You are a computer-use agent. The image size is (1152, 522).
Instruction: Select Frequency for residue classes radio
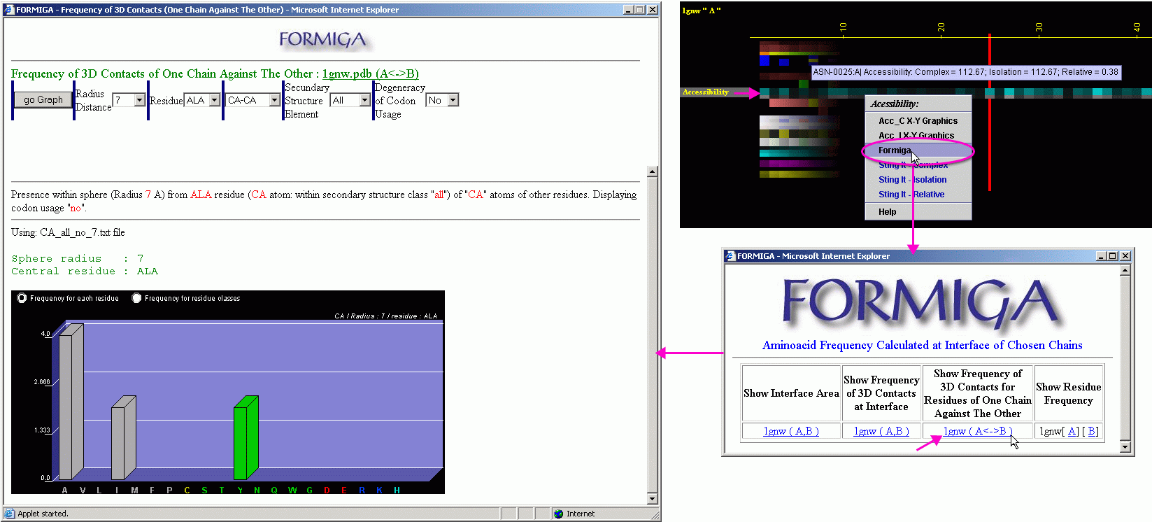(136, 298)
